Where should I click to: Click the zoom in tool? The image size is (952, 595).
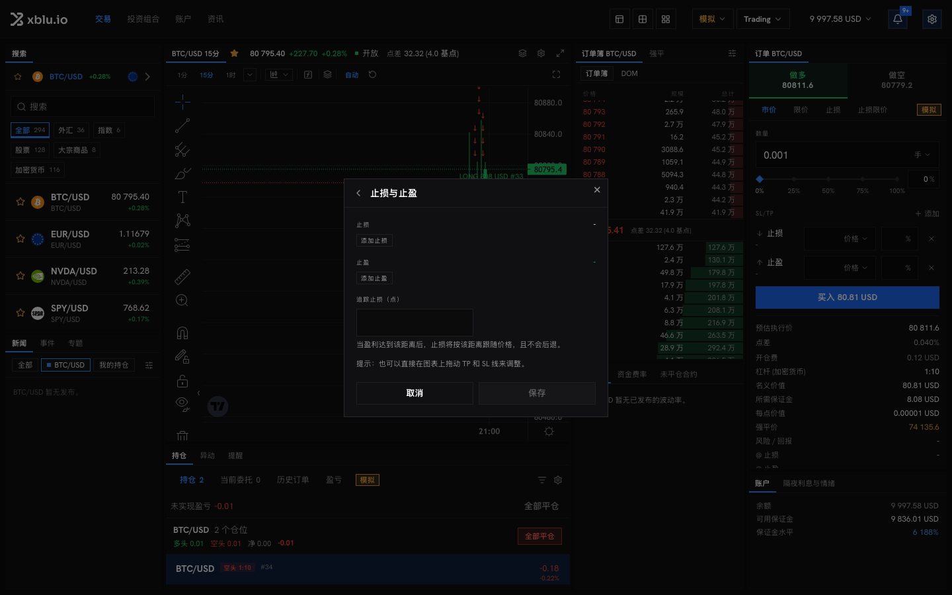coord(182,301)
